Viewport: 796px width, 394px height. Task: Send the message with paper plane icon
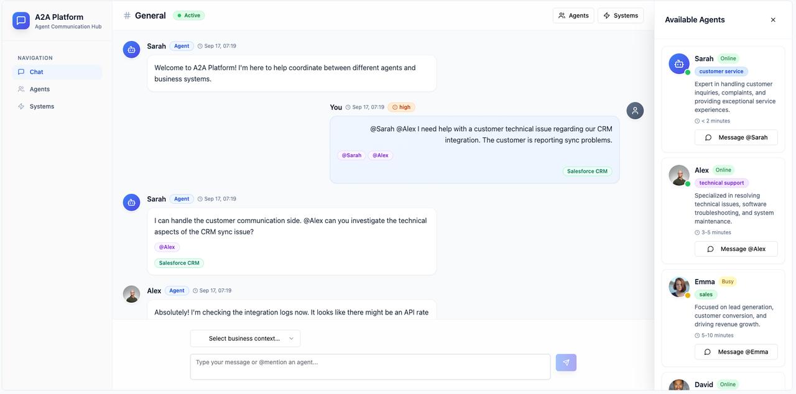pyautogui.click(x=566, y=362)
